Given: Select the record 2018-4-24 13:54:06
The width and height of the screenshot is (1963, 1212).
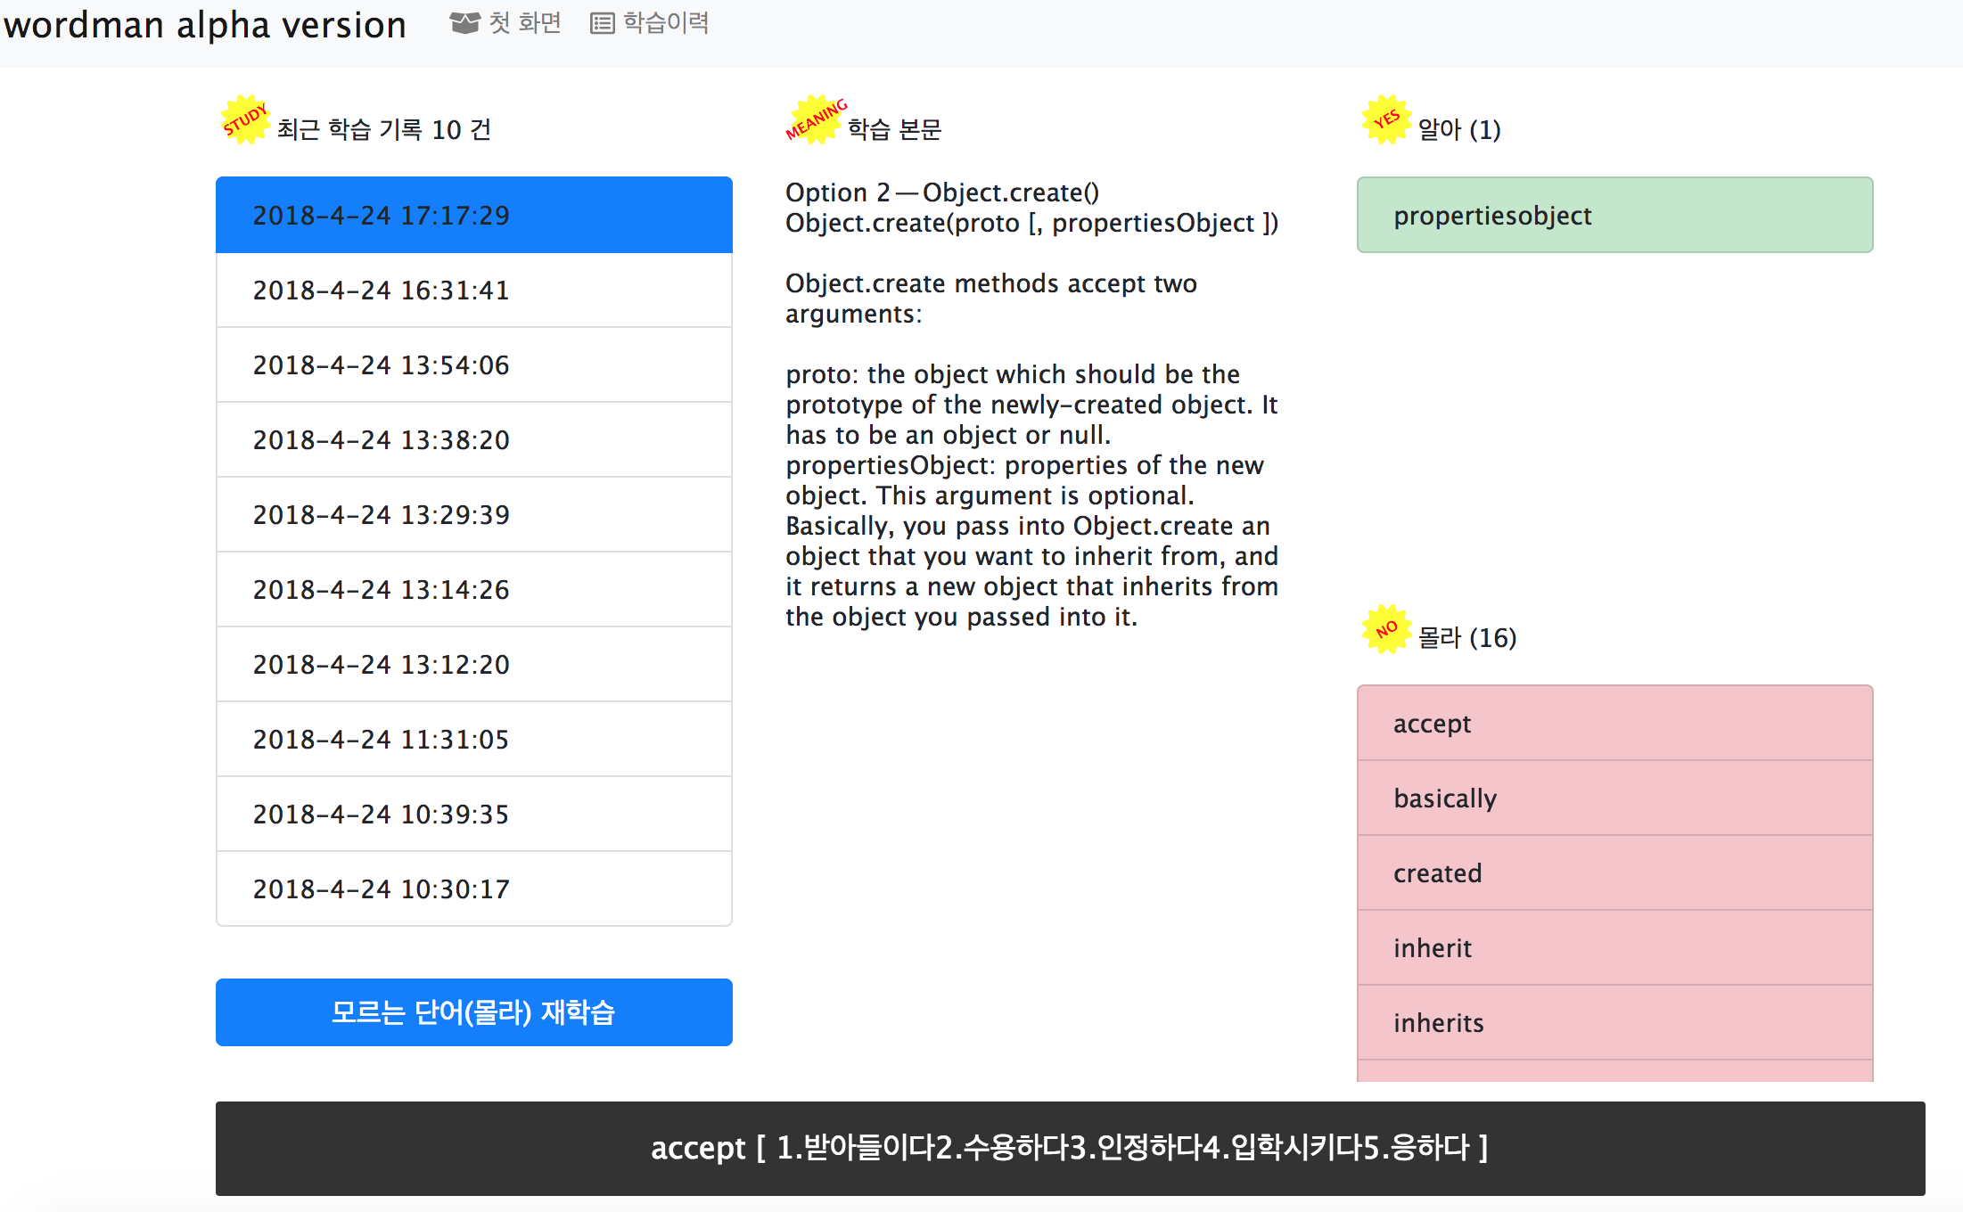Looking at the screenshot, I should 474,364.
